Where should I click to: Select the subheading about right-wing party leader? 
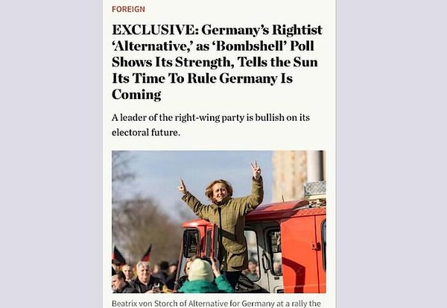(x=211, y=125)
